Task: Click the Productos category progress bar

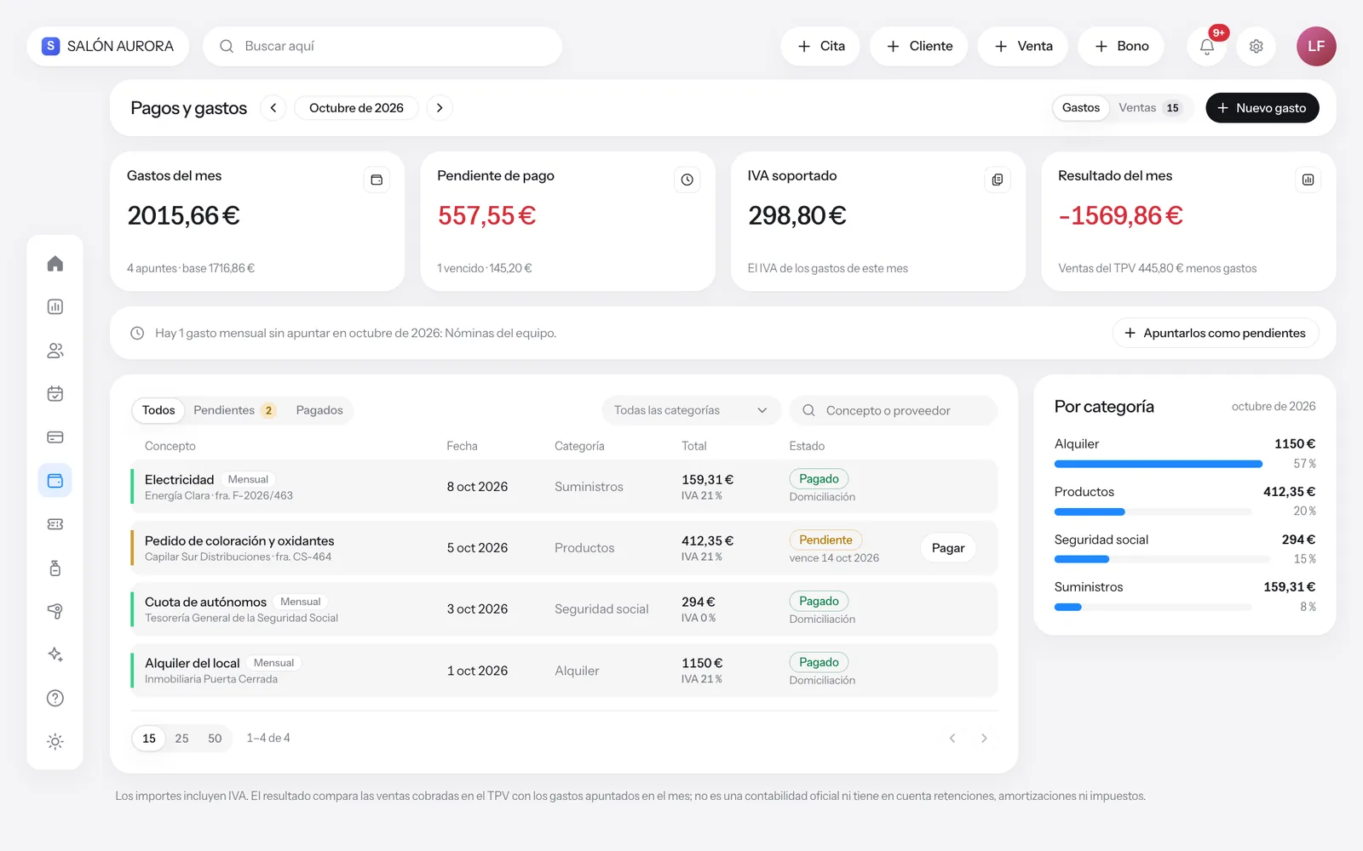Action: click(1153, 512)
